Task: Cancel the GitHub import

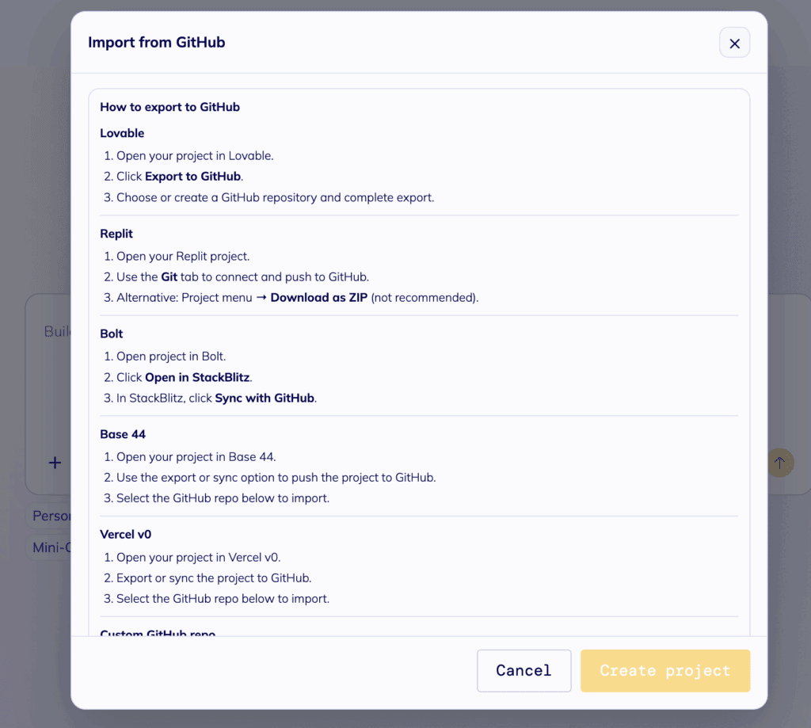Action: [524, 670]
